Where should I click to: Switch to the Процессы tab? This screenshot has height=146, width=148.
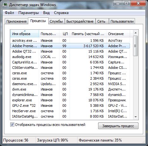click(x=38, y=21)
